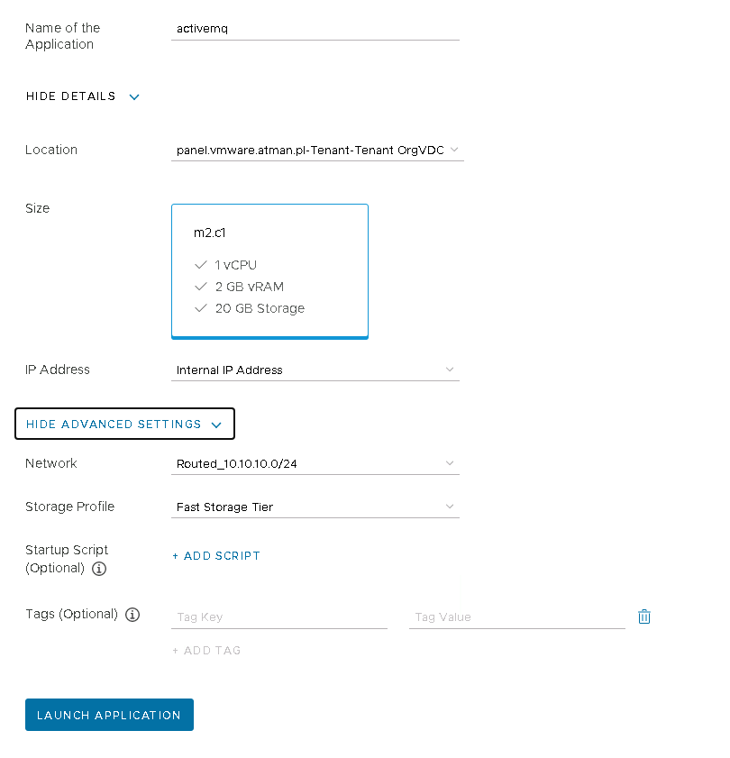Click the trash icon to delete tag
The height and width of the screenshot is (758, 730).
point(643,616)
